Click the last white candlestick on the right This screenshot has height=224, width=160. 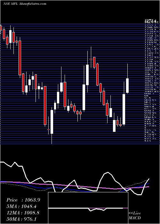(127, 85)
